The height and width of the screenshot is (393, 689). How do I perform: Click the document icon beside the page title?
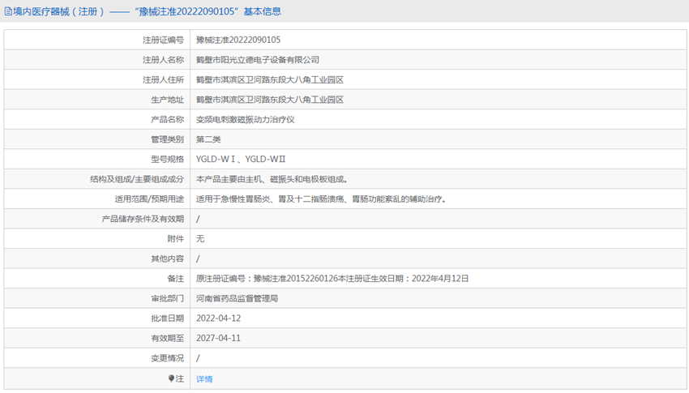[x=8, y=12]
